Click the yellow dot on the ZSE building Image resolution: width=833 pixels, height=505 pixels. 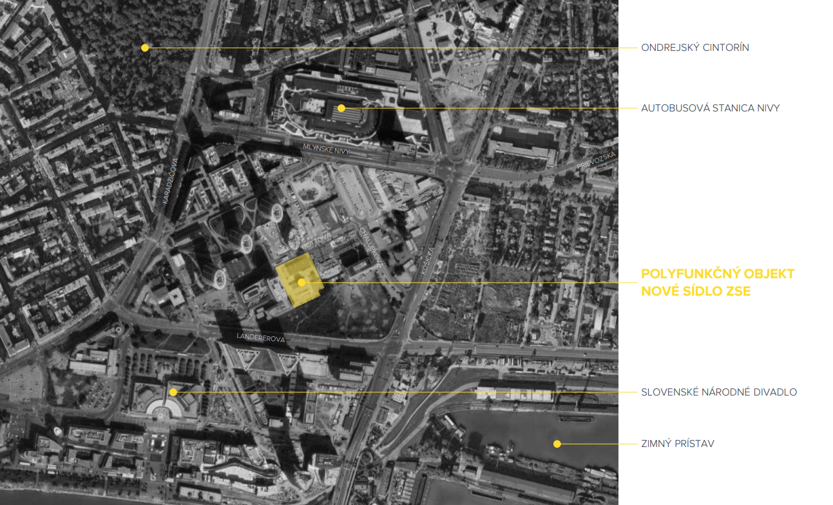(x=301, y=282)
